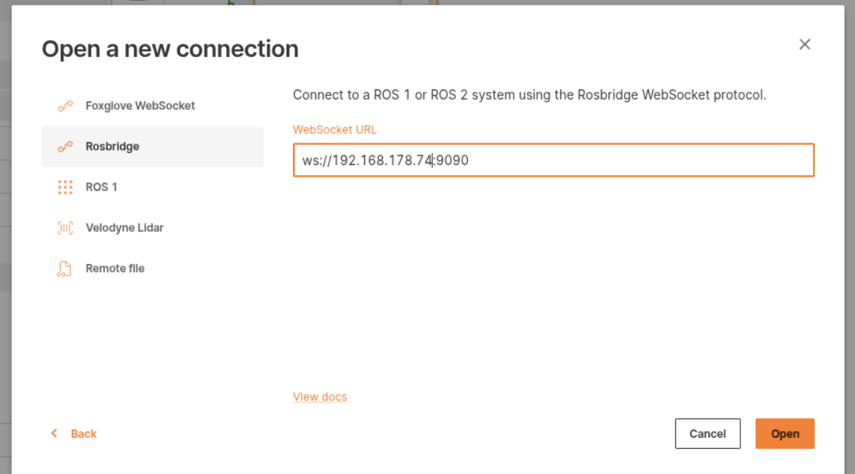
Task: Choose the Velodyne Lidar connection type
Action: tap(124, 227)
